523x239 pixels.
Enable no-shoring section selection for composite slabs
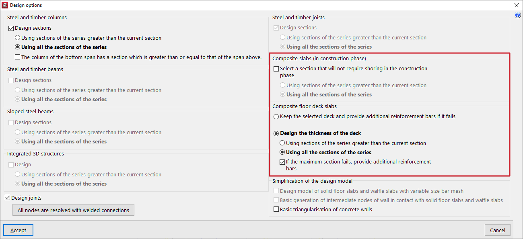(276, 69)
